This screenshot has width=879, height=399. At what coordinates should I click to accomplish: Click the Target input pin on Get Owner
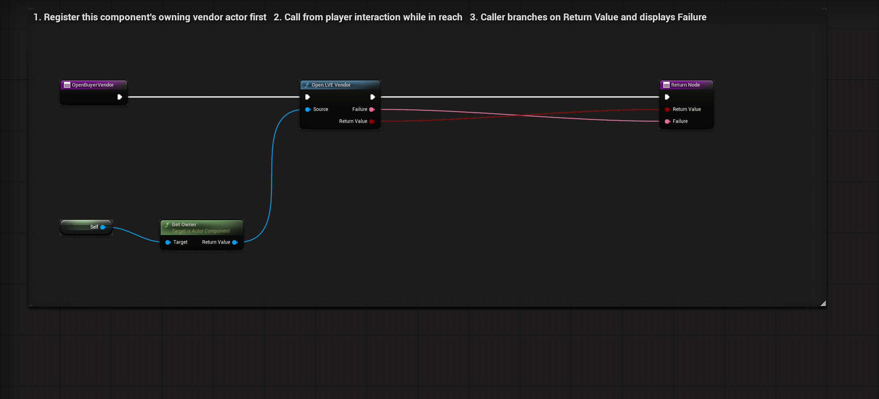168,242
